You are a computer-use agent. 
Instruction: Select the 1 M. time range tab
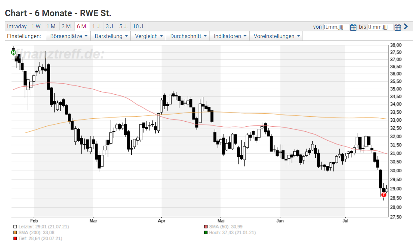coord(52,27)
